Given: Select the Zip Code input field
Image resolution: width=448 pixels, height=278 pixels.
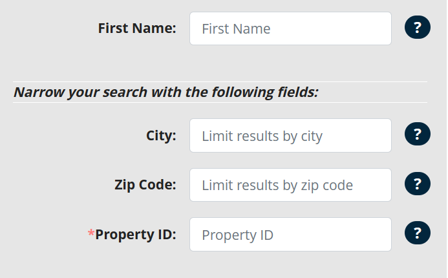Looking at the screenshot, I should click(x=290, y=185).
